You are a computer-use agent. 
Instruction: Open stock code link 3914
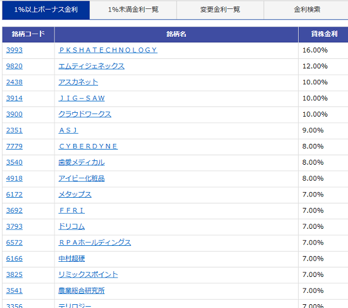point(15,98)
